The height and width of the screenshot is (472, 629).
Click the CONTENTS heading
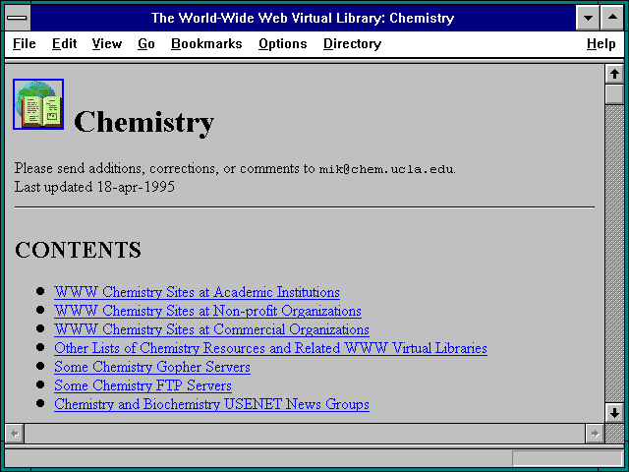point(79,250)
